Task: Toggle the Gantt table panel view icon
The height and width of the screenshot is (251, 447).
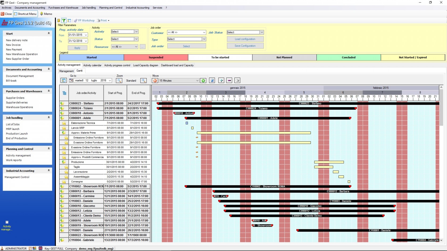Action: coord(64,80)
